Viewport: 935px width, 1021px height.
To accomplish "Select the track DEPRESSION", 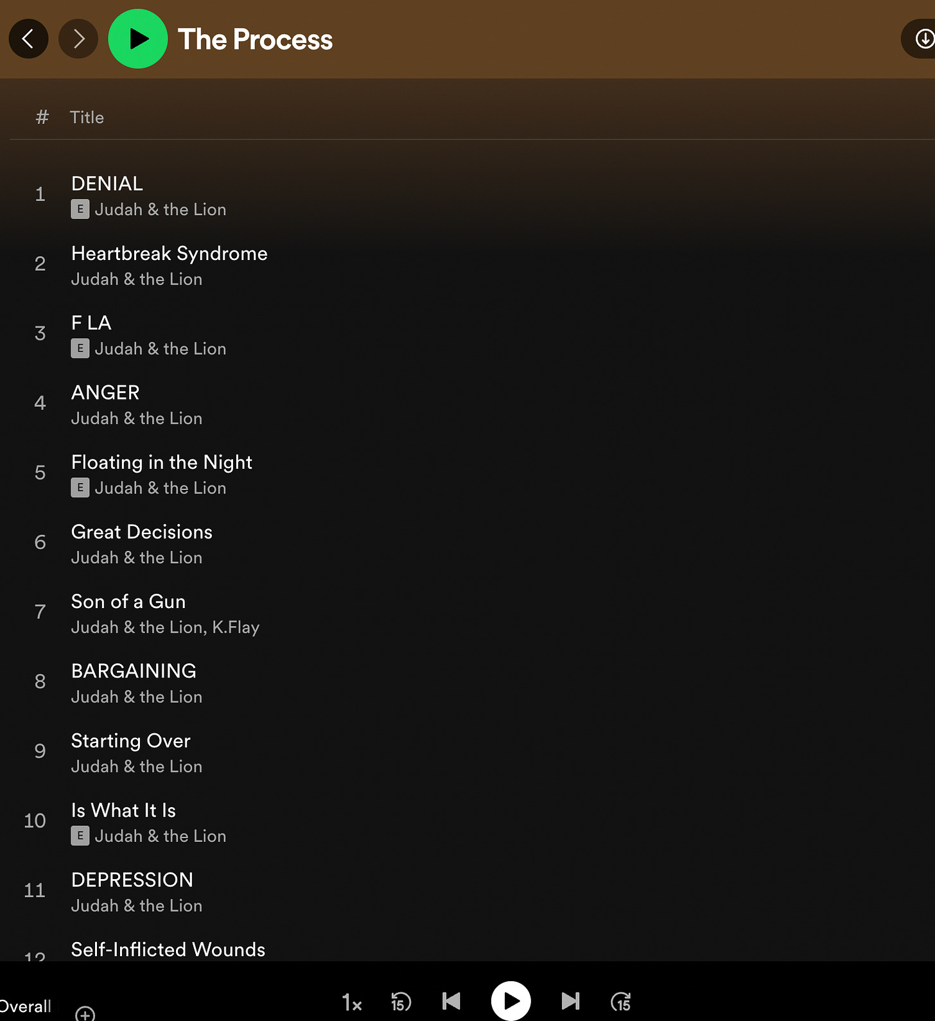I will pos(132,880).
